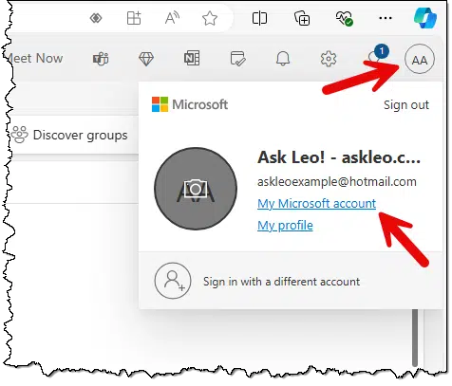Click the vertical scrollbar below the panel
The width and height of the screenshot is (452, 386).
coord(415,338)
